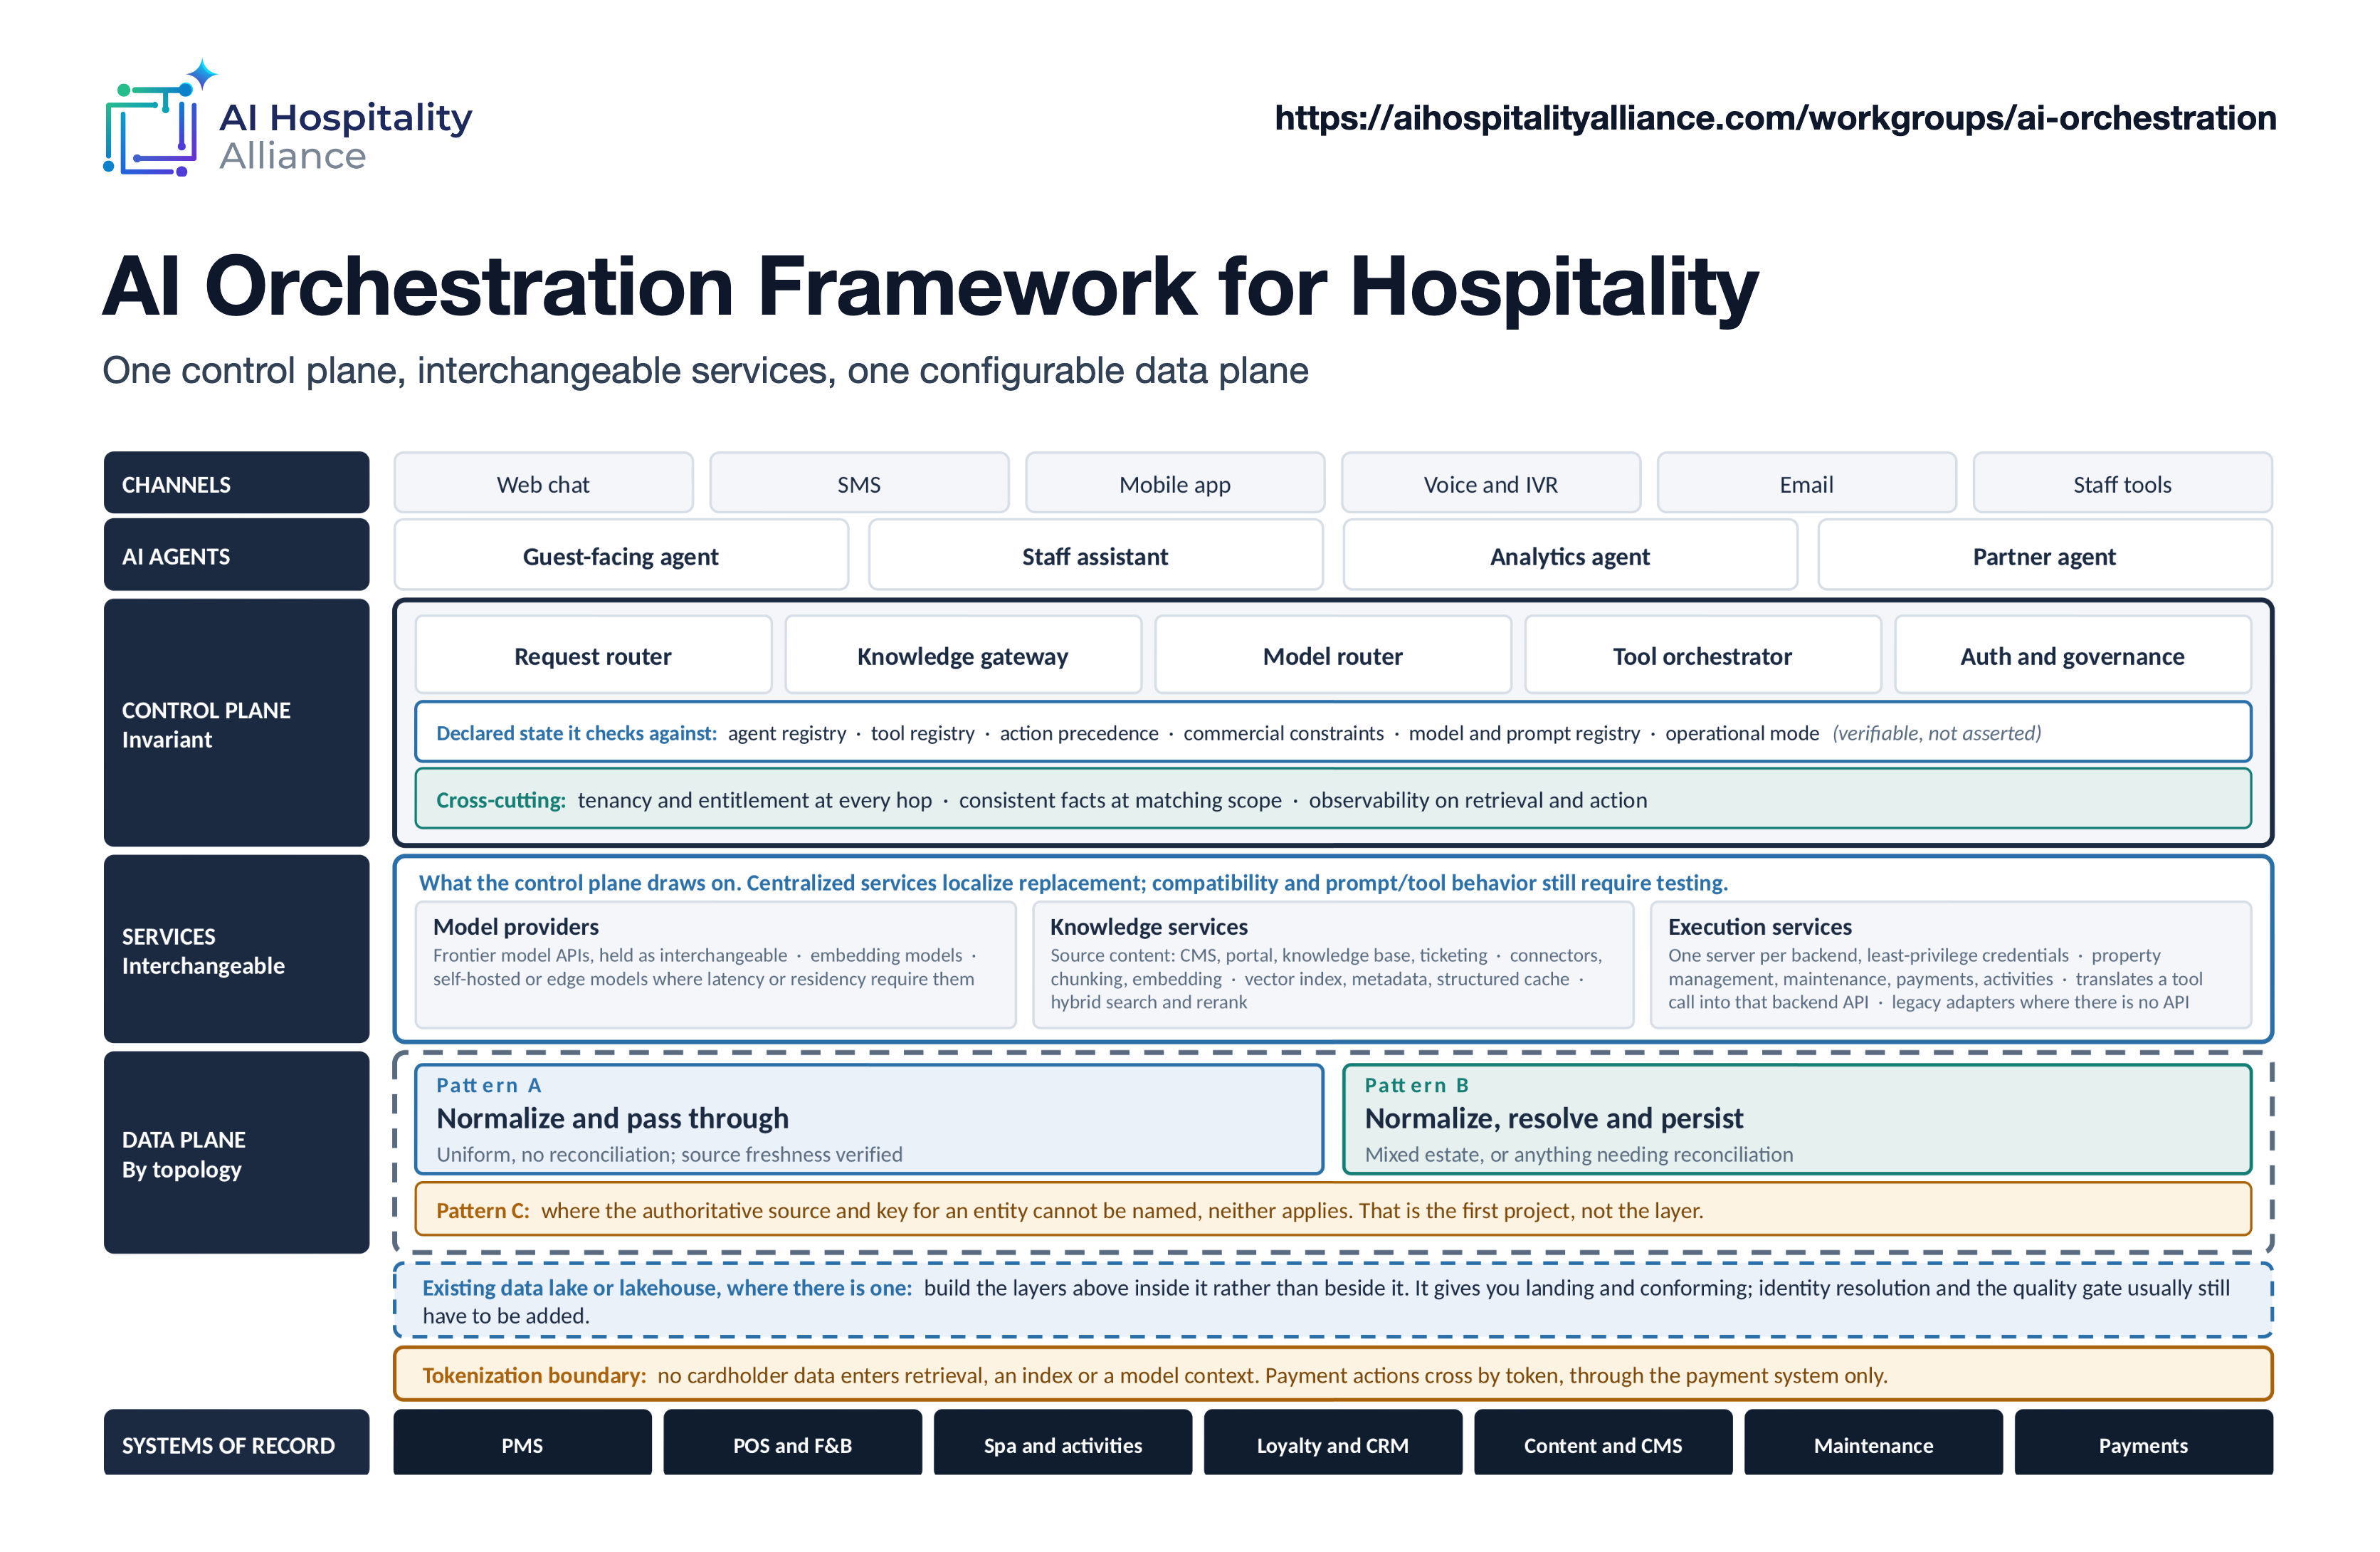Select the DATA PLANE By topology label
The width and height of the screenshot is (2380, 1552).
237,1153
